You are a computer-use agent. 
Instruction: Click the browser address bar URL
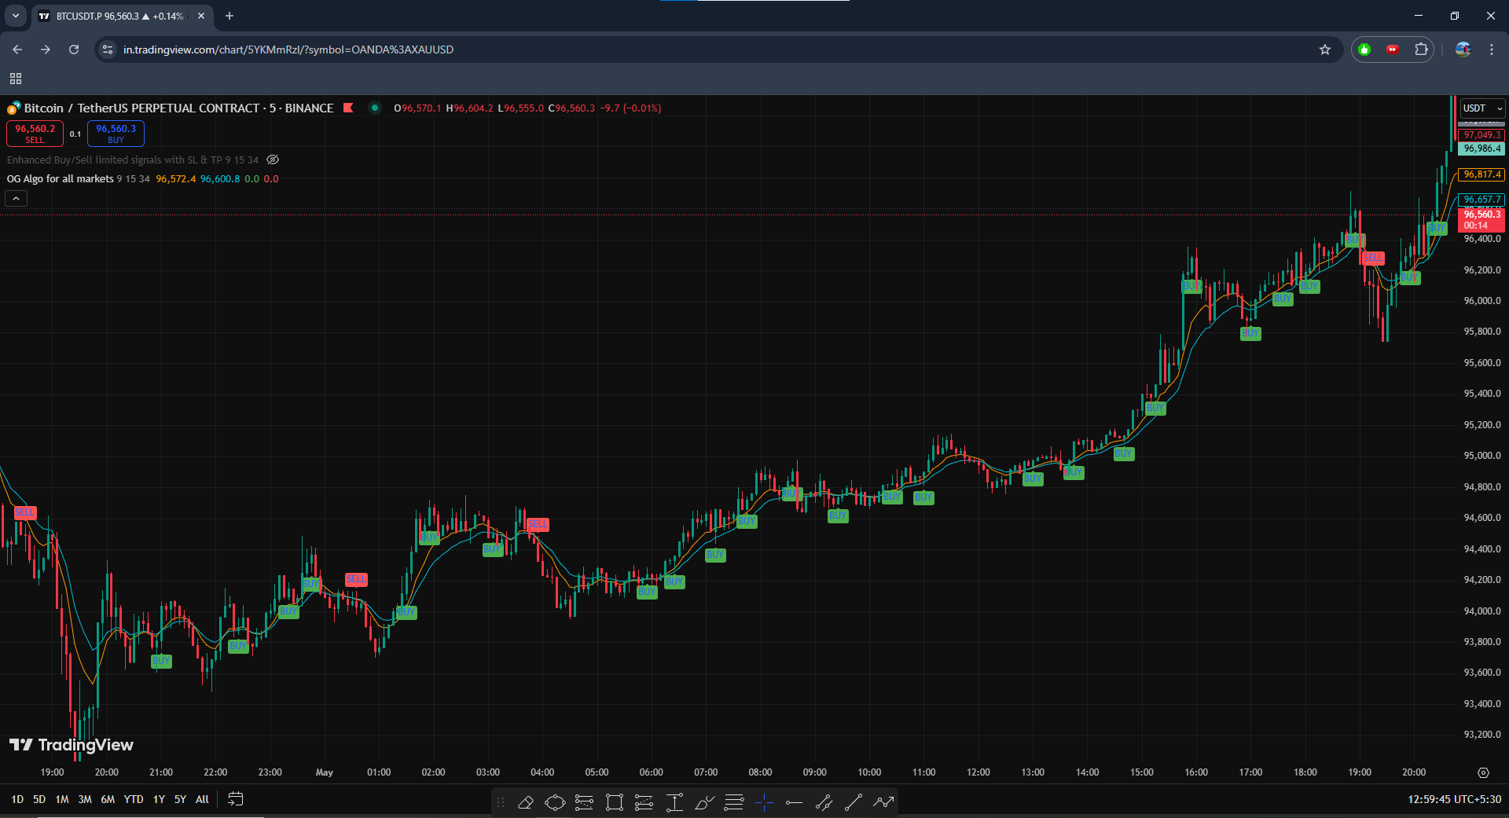tap(288, 50)
